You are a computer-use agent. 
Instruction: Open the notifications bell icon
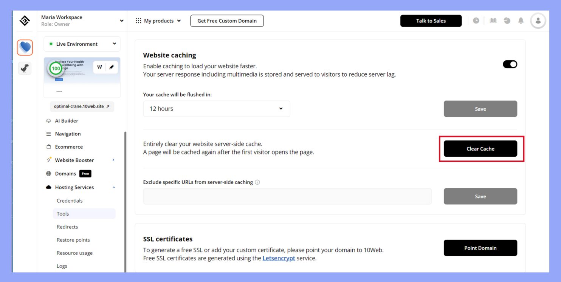(x=521, y=20)
